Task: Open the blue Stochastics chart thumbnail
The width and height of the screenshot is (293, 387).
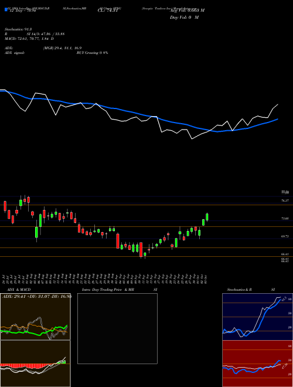Action: click(x=257, y=317)
